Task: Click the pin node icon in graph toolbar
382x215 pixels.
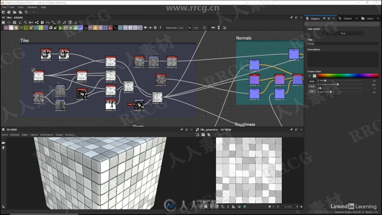Action: [160, 28]
